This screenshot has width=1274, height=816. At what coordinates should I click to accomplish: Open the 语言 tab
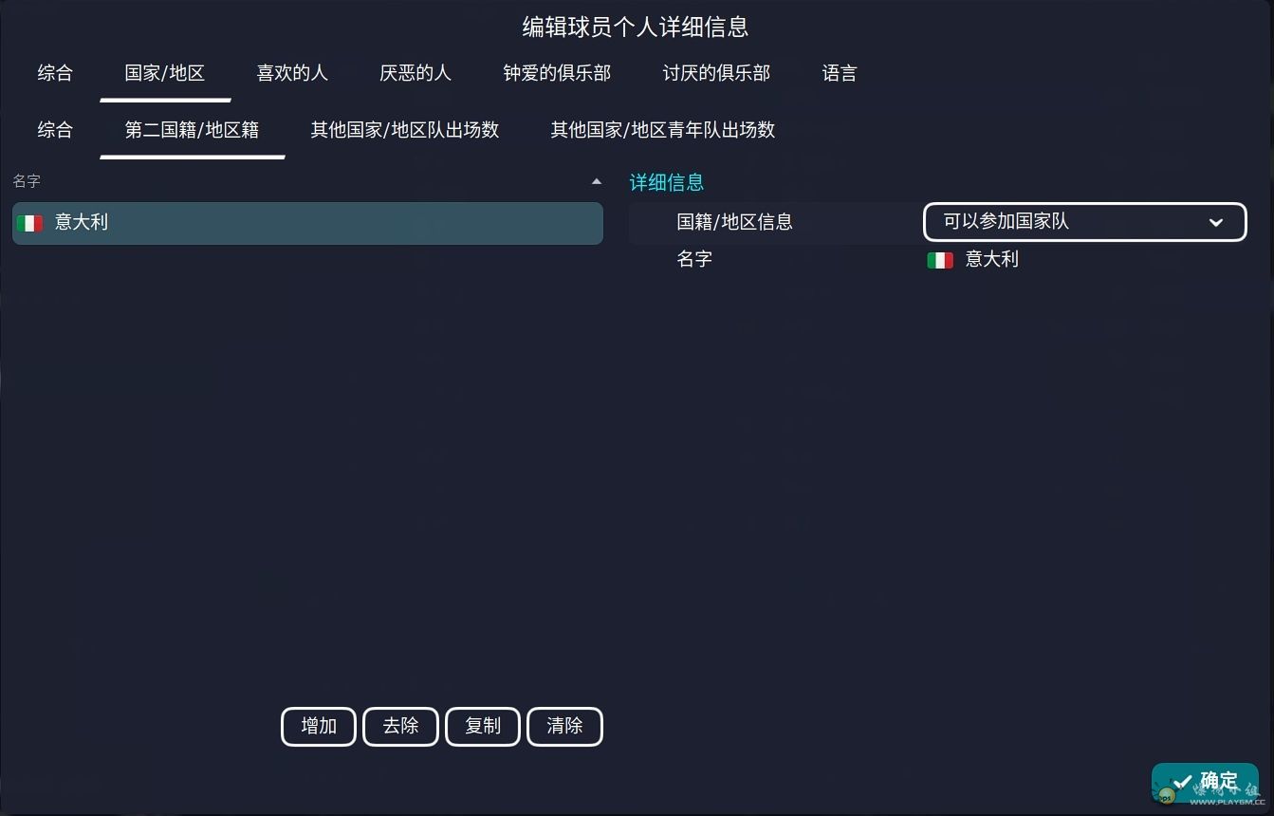coord(840,73)
